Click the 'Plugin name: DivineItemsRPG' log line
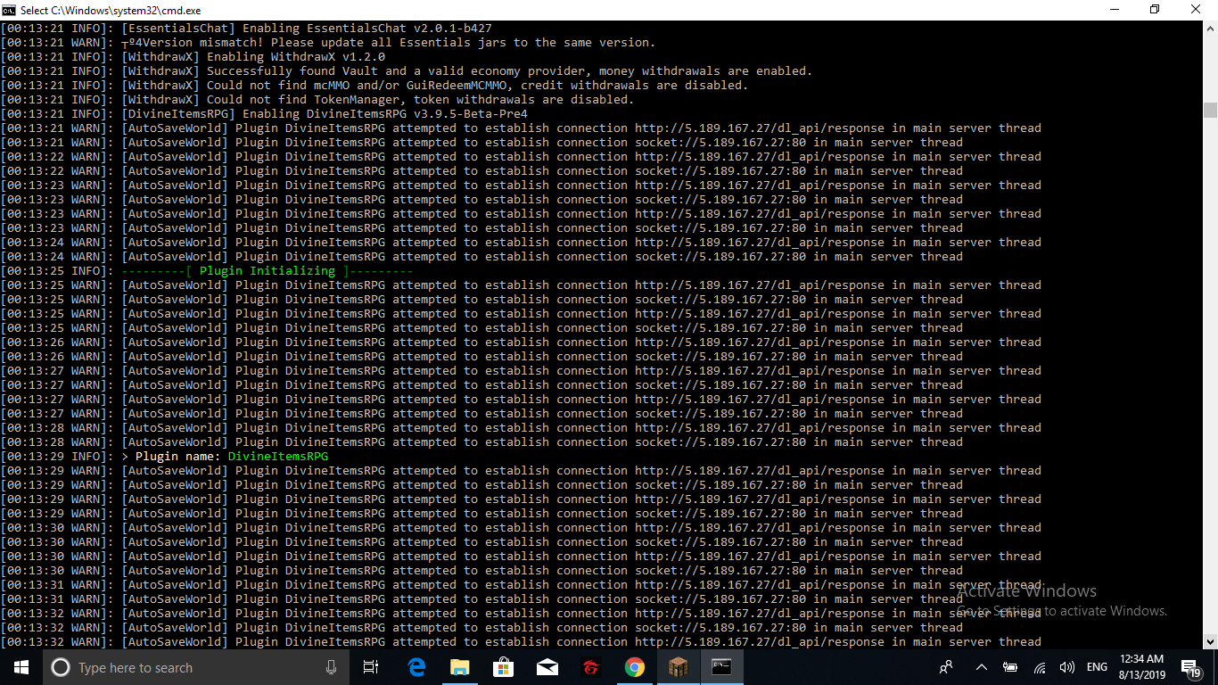 click(164, 457)
